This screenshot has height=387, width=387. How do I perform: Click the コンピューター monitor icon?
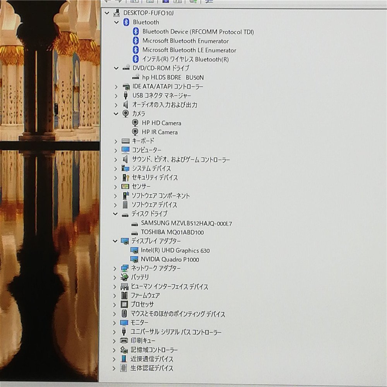[x=125, y=150]
